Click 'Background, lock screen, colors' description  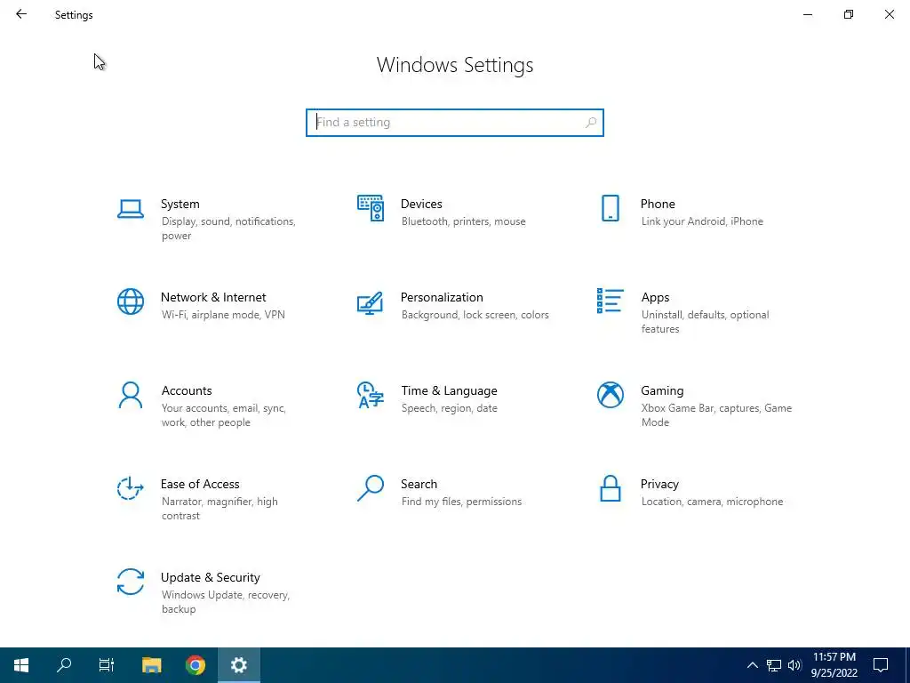pos(475,315)
